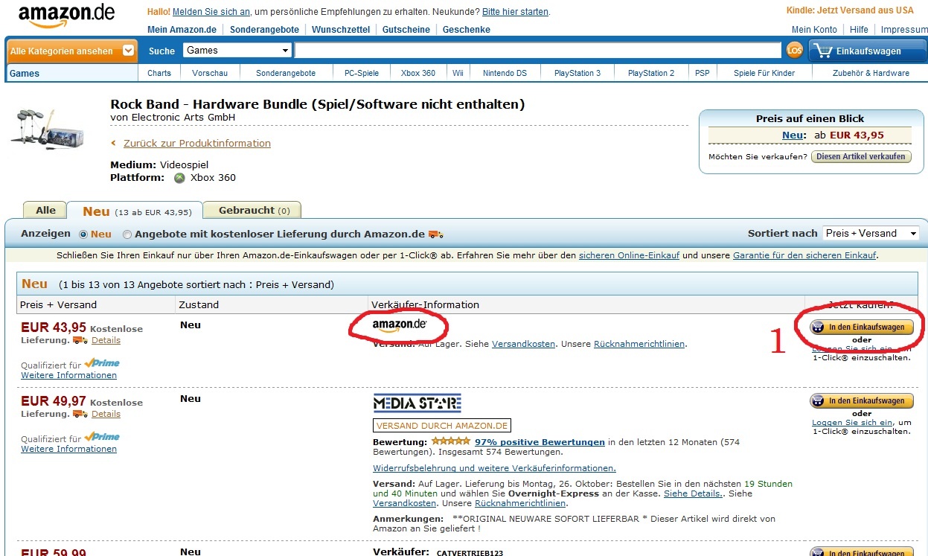The height and width of the screenshot is (556, 928).
Task: Click the Kindle Versand aus USA promo
Action: [x=850, y=10]
